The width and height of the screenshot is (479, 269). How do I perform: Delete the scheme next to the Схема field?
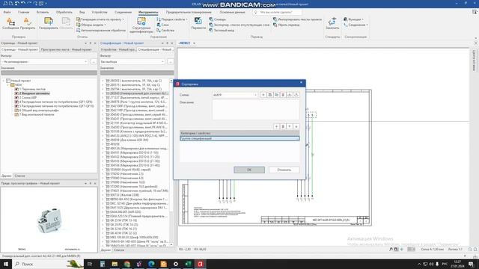283,95
